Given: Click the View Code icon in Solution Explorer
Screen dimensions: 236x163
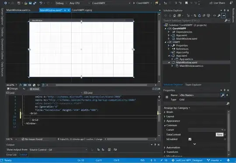Looking at the screenshot, I should pyautogui.click(x=215, y=16).
